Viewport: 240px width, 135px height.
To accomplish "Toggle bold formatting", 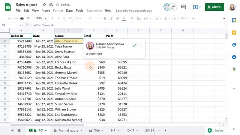I will point(105,18).
